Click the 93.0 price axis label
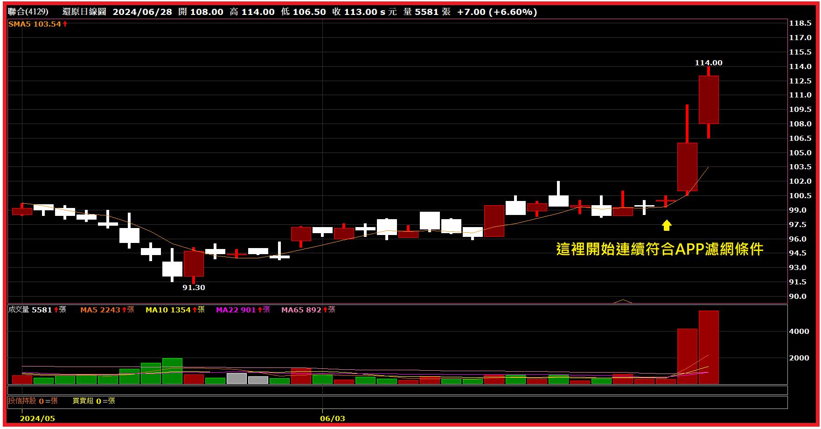This screenshot has width=821, height=429. [x=798, y=267]
